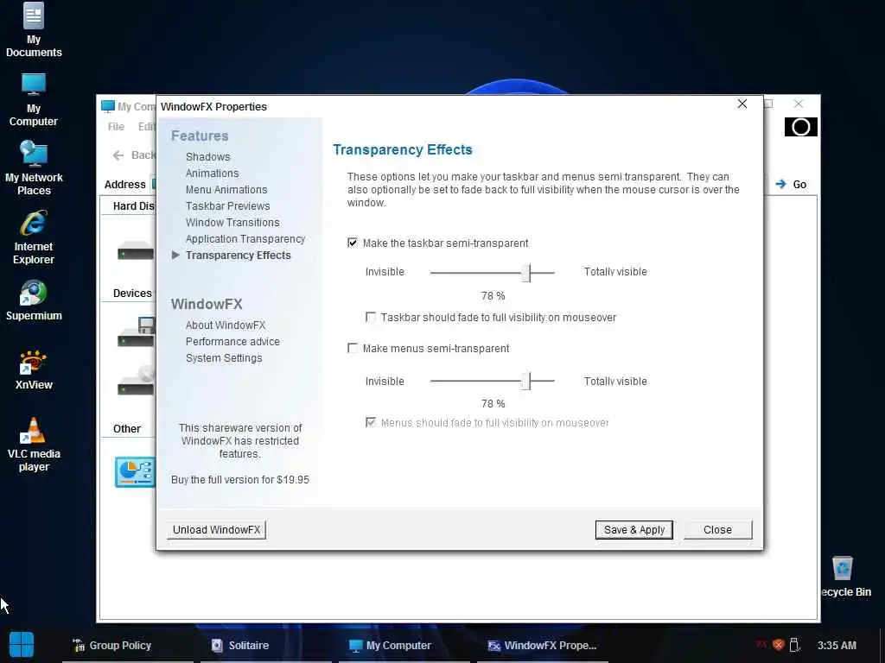Select Animations in Features list
This screenshot has width=885, height=663.
coord(213,173)
